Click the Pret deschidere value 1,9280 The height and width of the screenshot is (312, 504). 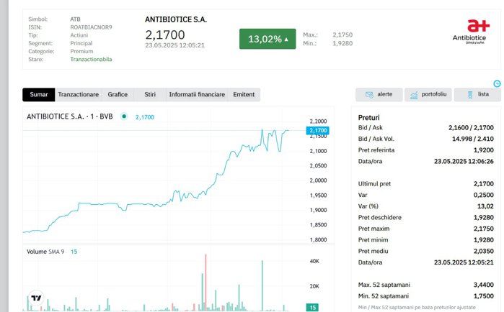(x=483, y=217)
